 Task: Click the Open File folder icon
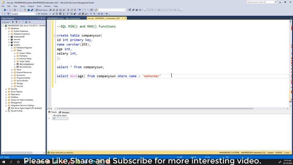(25, 10)
